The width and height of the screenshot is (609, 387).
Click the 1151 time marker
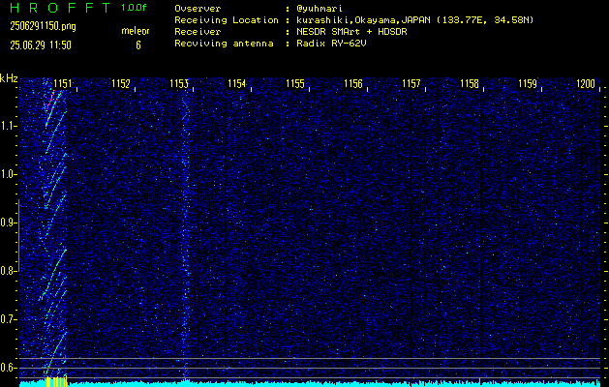[x=63, y=84]
